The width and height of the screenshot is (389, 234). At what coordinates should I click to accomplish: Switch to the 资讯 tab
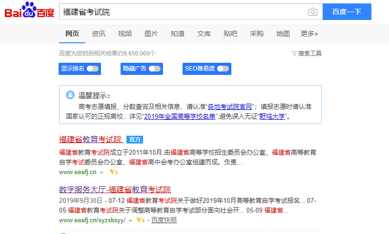coord(99,34)
